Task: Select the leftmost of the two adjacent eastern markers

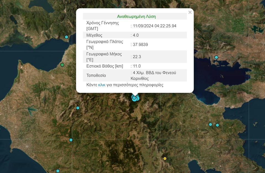Action: [210, 124]
